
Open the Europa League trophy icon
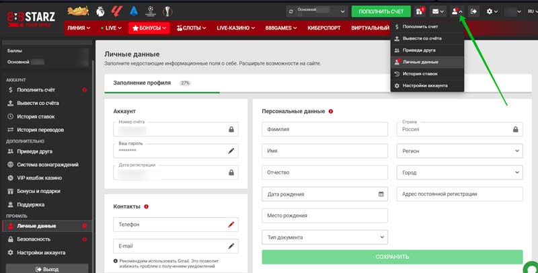tap(167, 11)
